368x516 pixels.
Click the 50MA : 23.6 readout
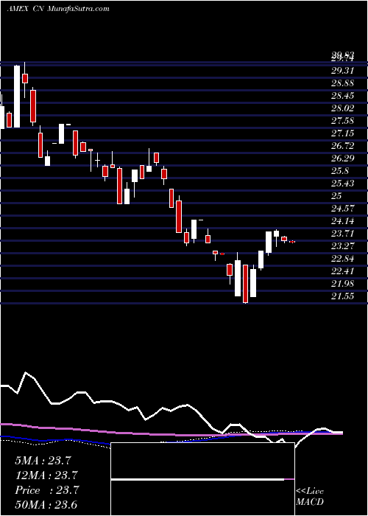[46, 504]
